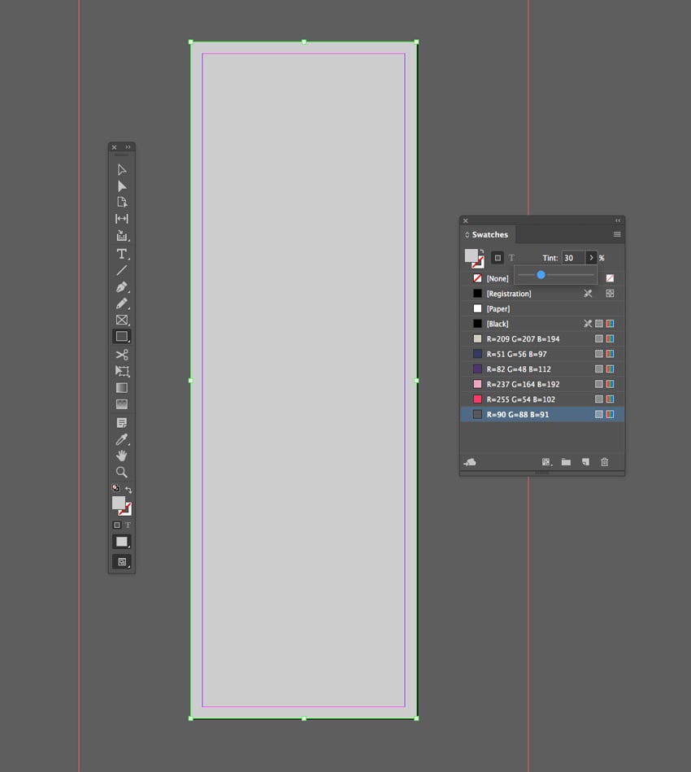Screen dimensions: 691x772
Task: Toggle the Formatting affects text icon
Action: point(513,257)
